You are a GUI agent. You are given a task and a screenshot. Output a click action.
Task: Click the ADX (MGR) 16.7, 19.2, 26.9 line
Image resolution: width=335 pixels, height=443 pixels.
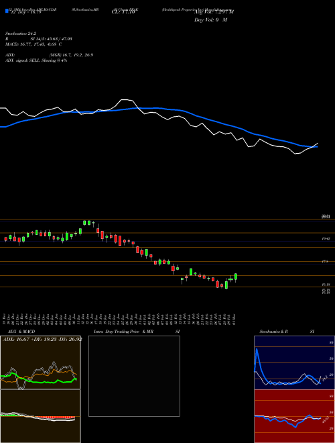coord(49,55)
